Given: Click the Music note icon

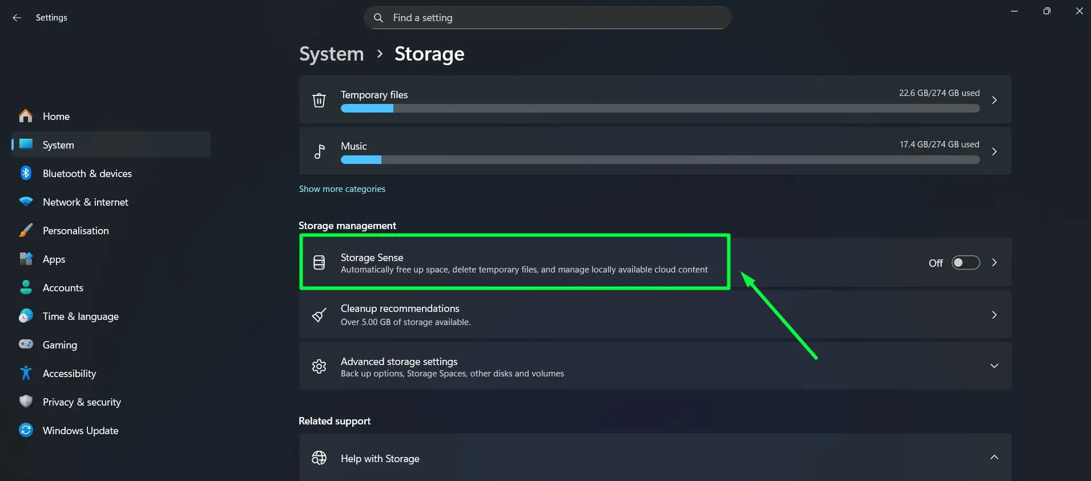Looking at the screenshot, I should click(x=319, y=151).
